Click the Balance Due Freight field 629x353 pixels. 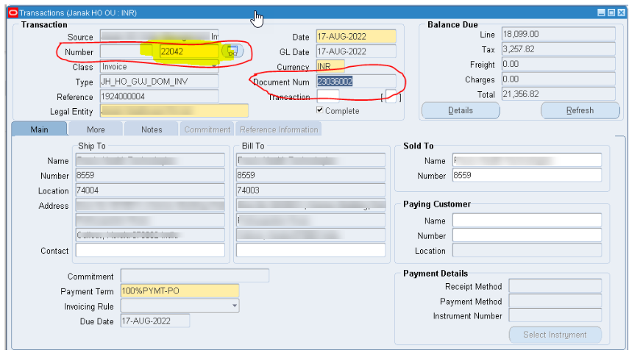[558, 64]
